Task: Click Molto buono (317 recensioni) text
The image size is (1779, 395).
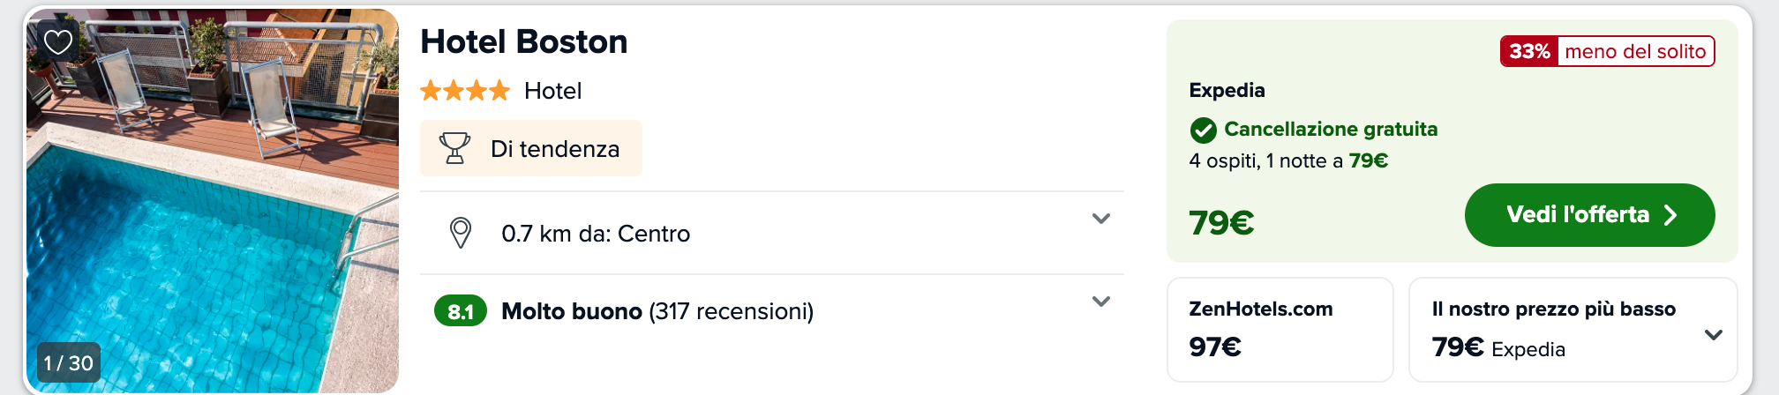Action: (x=657, y=311)
